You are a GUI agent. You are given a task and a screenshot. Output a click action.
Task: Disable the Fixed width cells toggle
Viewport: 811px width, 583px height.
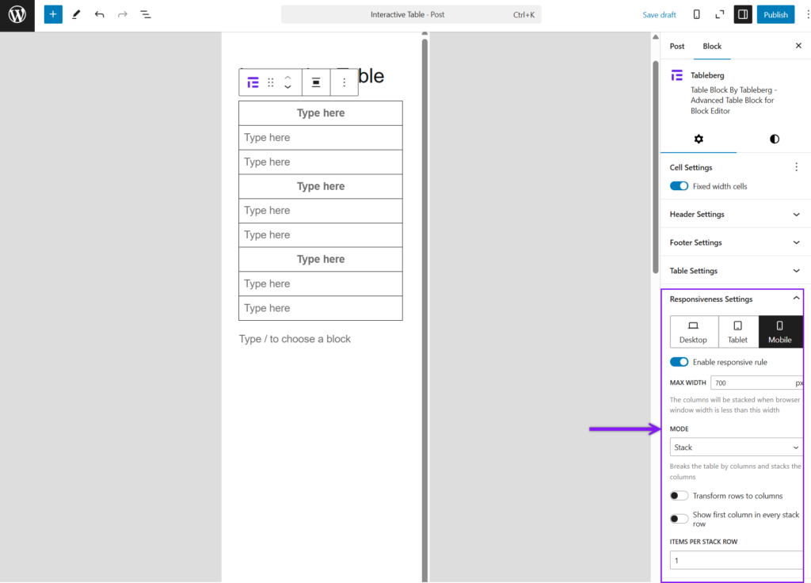[679, 186]
